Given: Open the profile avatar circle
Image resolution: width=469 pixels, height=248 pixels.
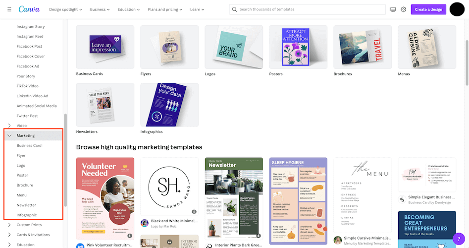Looking at the screenshot, I should [457, 9].
